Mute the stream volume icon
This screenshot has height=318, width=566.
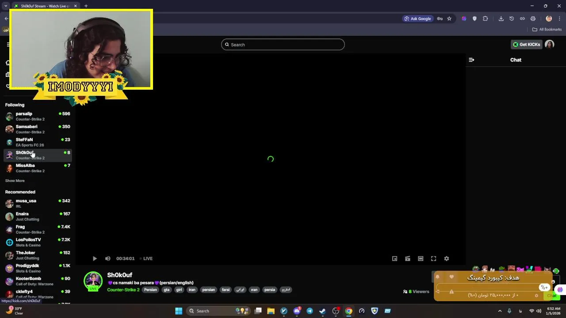coord(107,258)
